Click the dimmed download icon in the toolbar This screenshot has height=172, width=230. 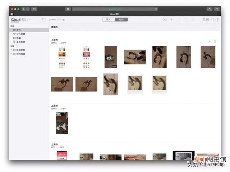click(x=186, y=20)
